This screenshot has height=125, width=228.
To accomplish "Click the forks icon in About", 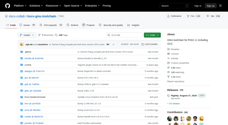I will click(168, 77).
